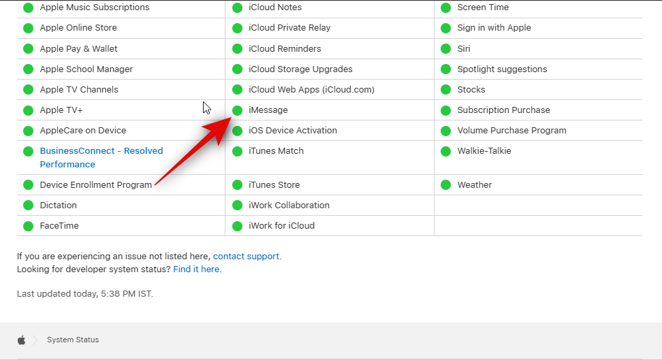
Task: Click the status dot for Volume Purchase Program
Action: tap(446, 131)
